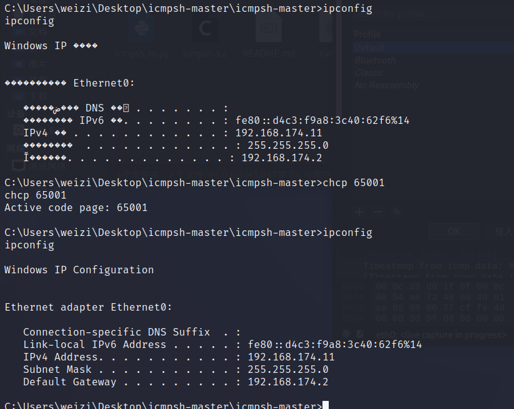Click 255.255.255.0 on the 'Subnet Mask' line

(288, 369)
